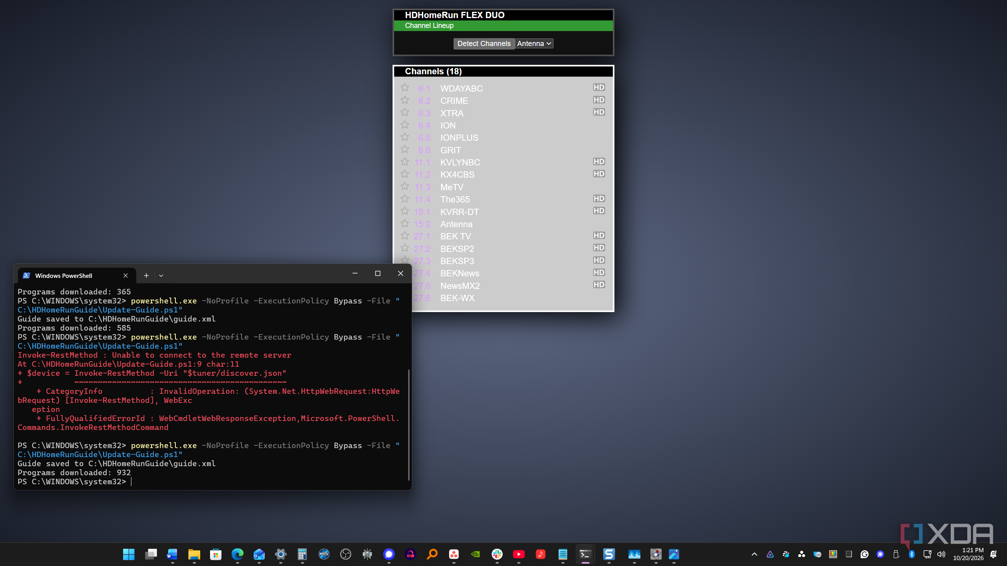
Task: Open Signal messenger from taskbar
Action: tap(389, 554)
